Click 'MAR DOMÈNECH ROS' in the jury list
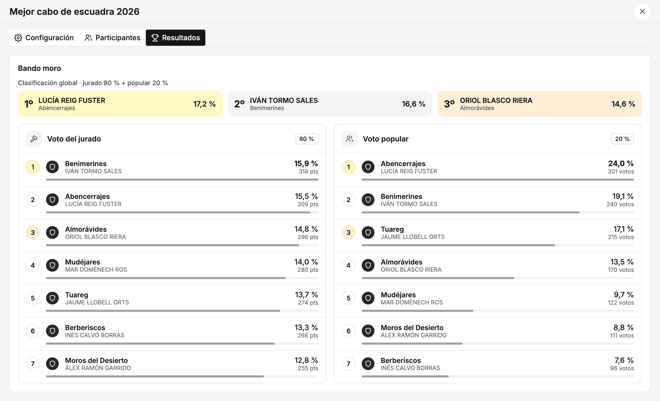 [96, 270]
